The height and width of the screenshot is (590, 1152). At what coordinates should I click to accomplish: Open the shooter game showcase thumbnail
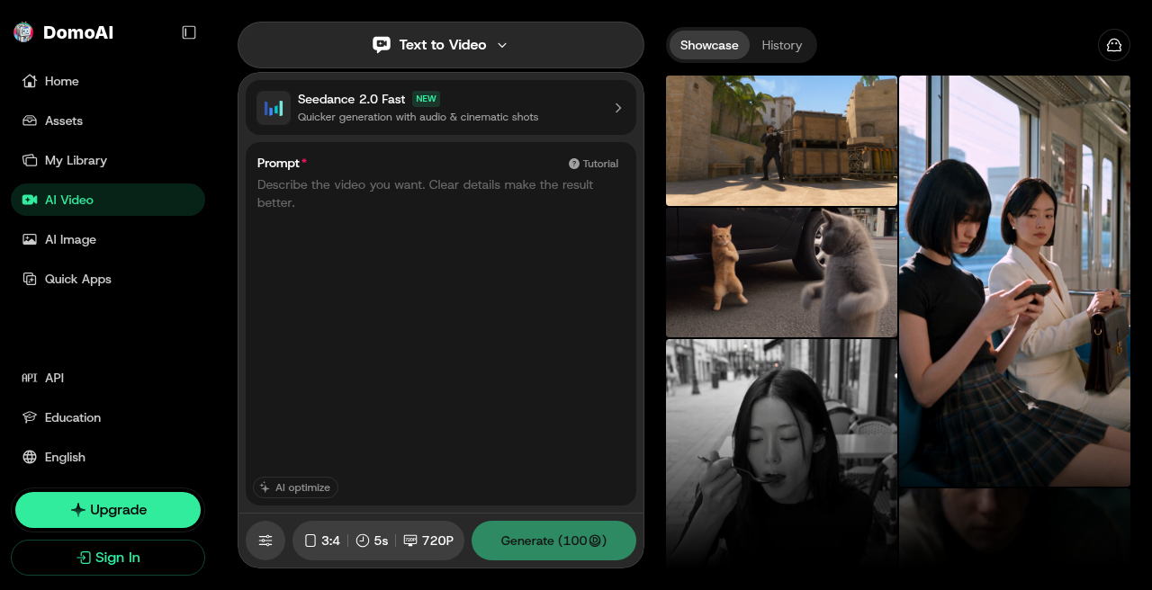781,140
